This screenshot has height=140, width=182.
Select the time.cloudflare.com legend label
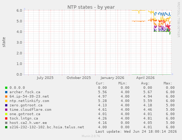click(x=30, y=110)
